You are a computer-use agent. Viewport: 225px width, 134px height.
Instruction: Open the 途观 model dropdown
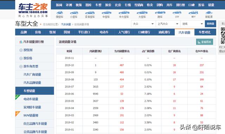pyautogui.click(x=193, y=24)
